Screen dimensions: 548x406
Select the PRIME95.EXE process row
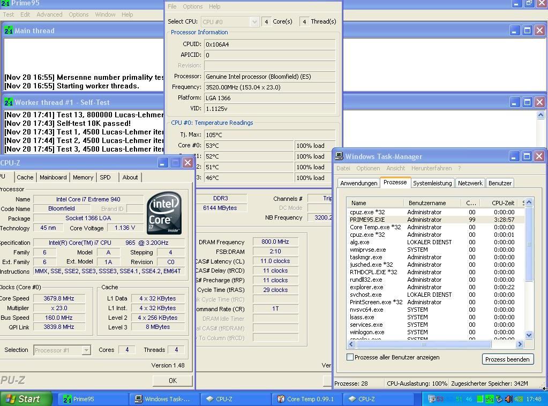coord(367,220)
